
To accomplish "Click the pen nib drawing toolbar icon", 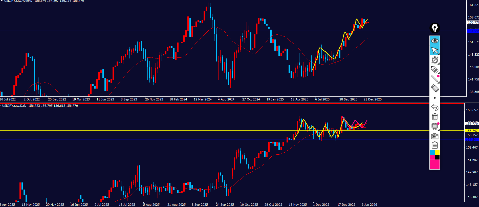I will pyautogui.click(x=434, y=28).
